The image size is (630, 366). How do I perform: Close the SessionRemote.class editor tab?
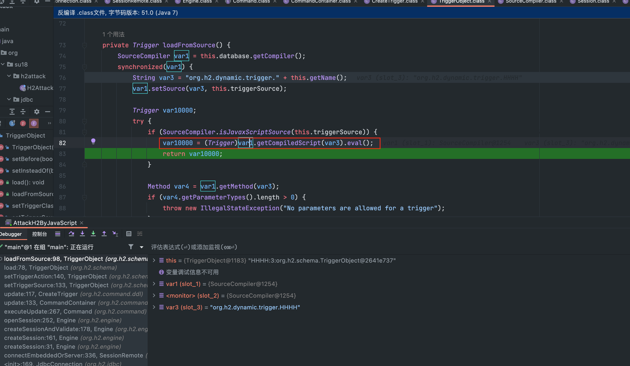167,2
